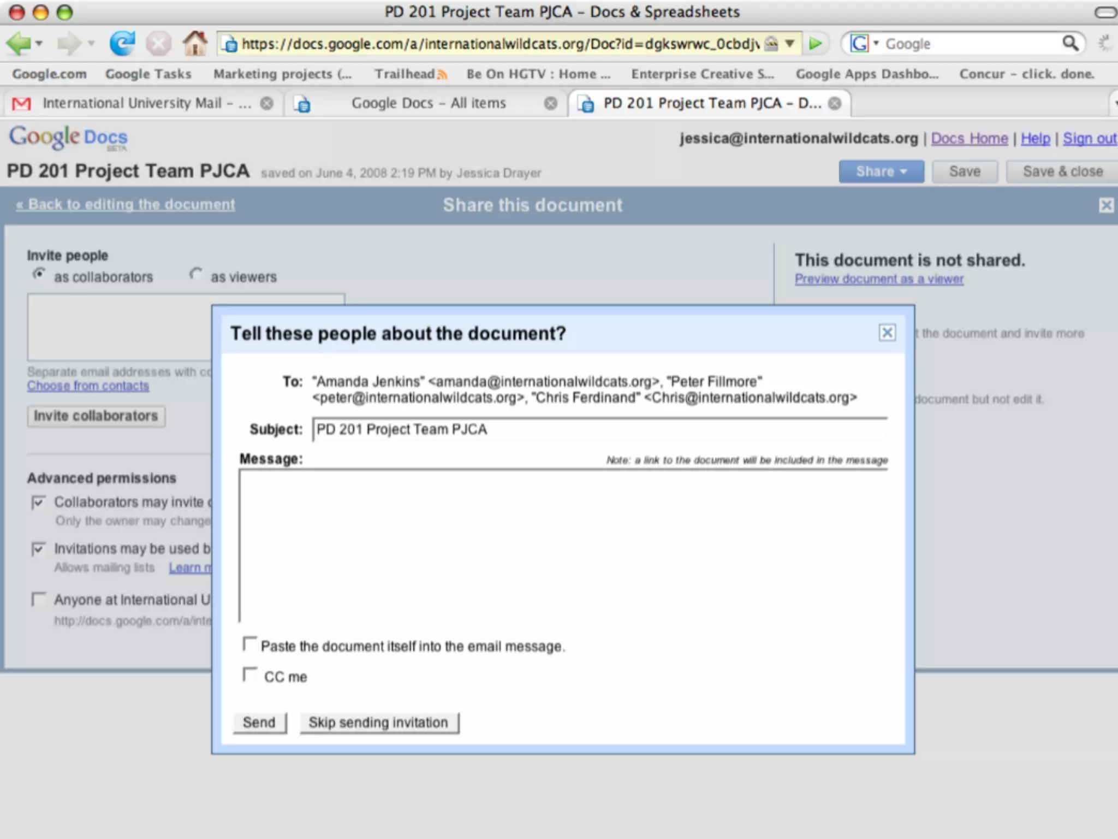Click the Trailhead bookmark
1118x839 pixels.
(x=410, y=74)
